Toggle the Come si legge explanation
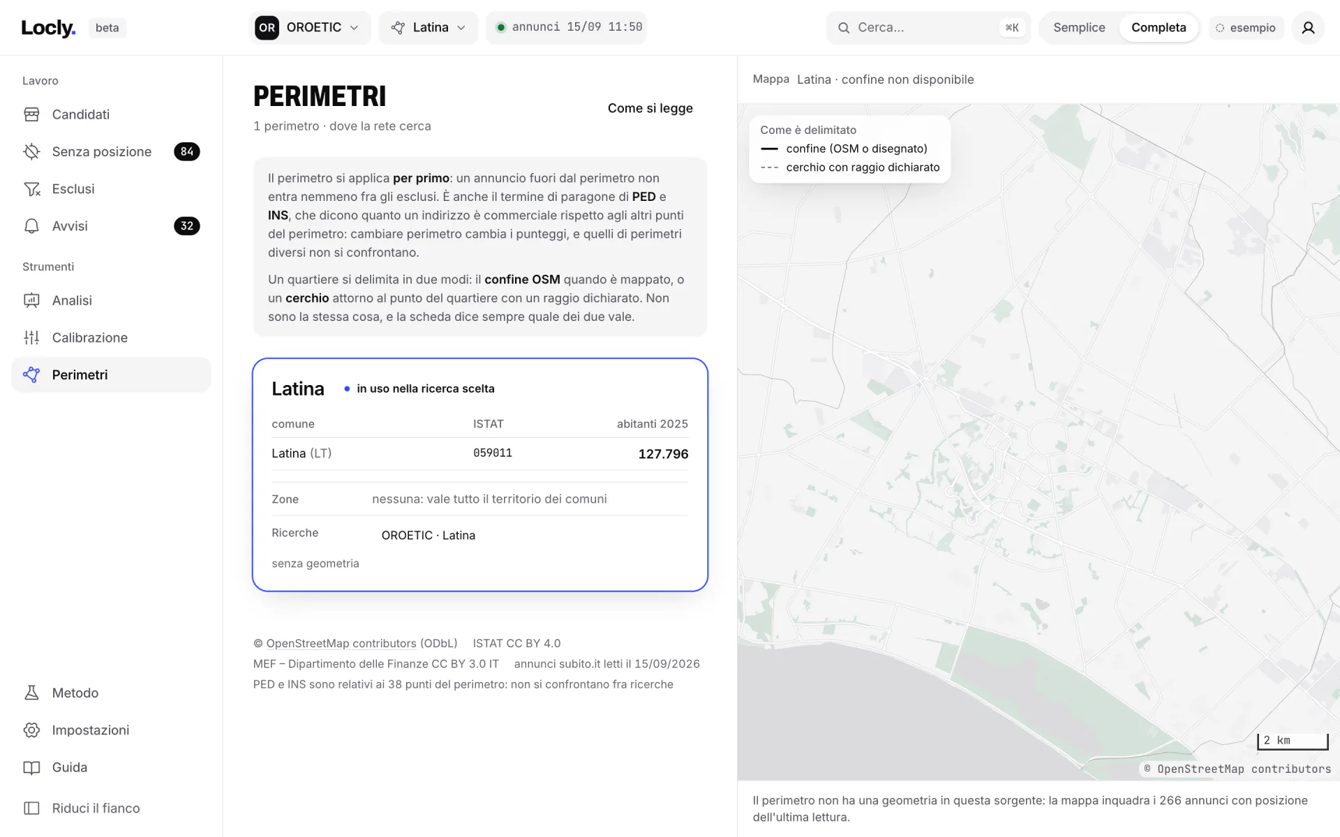This screenshot has height=837, width=1340. [x=650, y=108]
